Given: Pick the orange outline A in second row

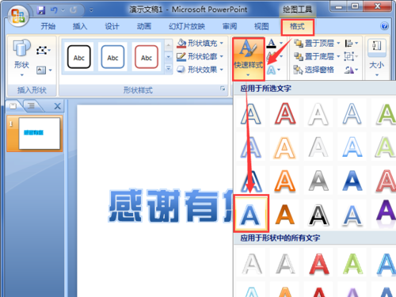Looking at the screenshot, I should tap(285, 147).
